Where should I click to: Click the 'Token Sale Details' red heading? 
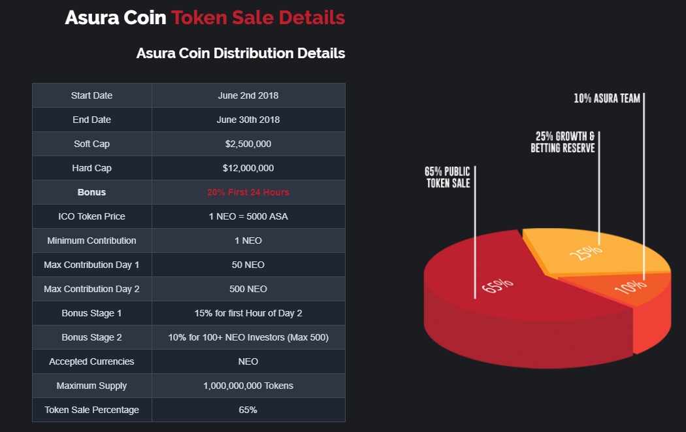258,18
